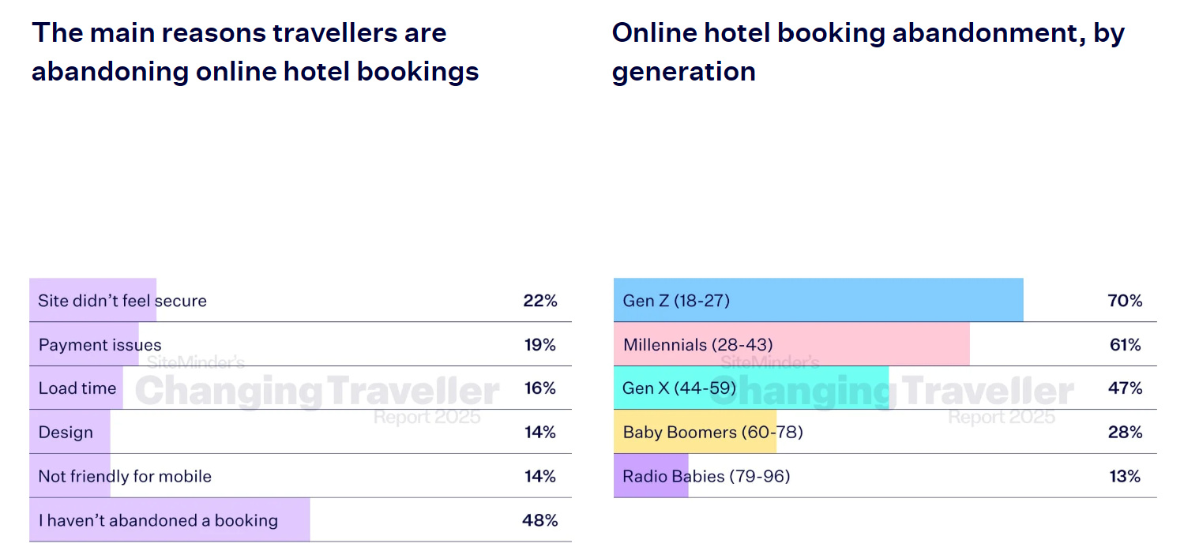Select the 28% Baby Boomers value
The height and width of the screenshot is (551, 1184).
click(x=1125, y=433)
